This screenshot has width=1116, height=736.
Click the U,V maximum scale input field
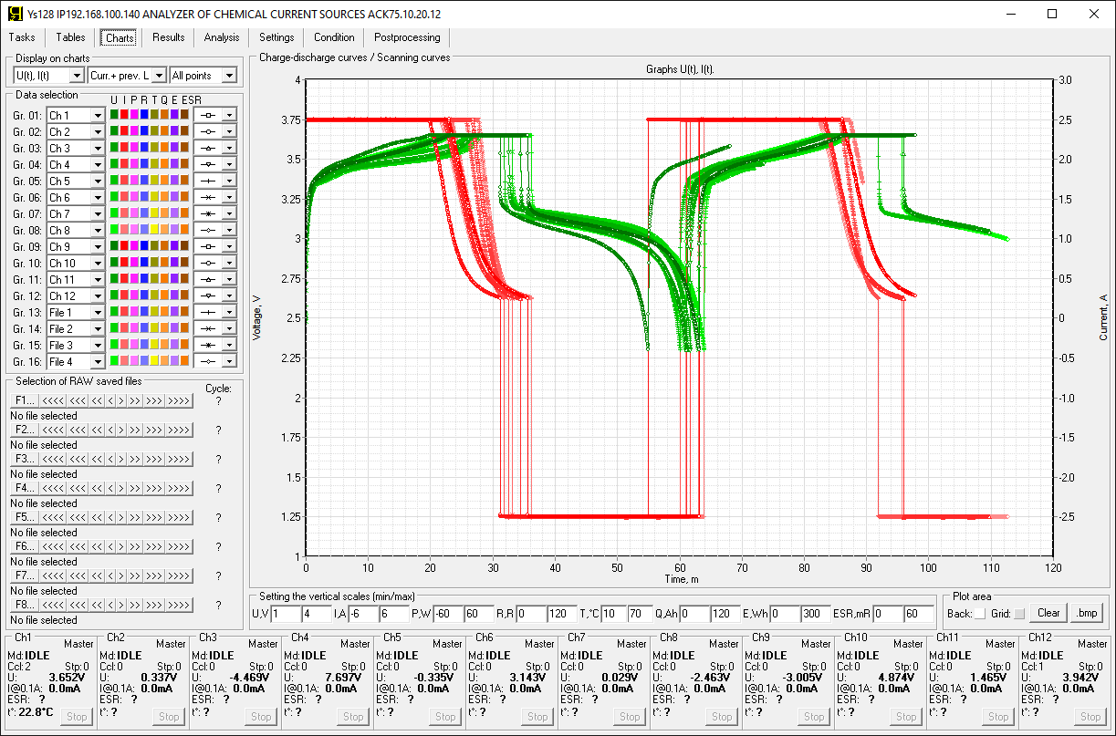pos(317,613)
